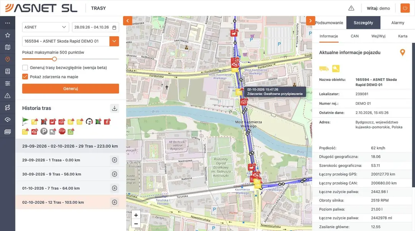Expand the 30-09-2026 - 9 Tras row

pyautogui.click(x=115, y=174)
